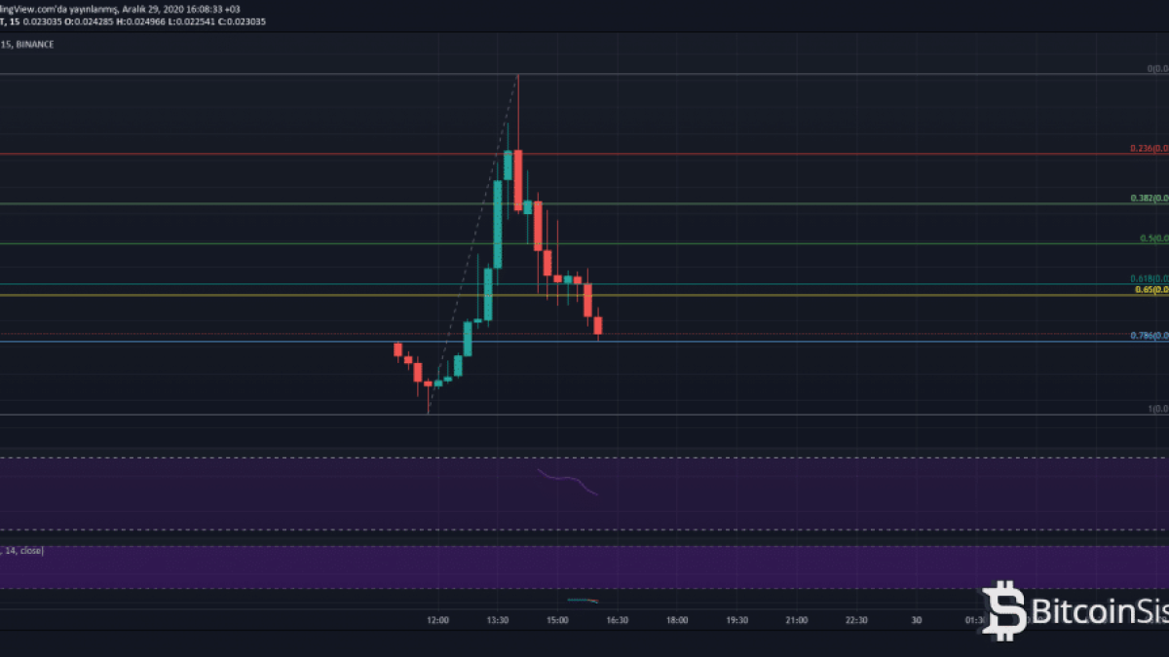
Task: Select the yellow 0.65 Fibonacci label
Action: click(1150, 290)
